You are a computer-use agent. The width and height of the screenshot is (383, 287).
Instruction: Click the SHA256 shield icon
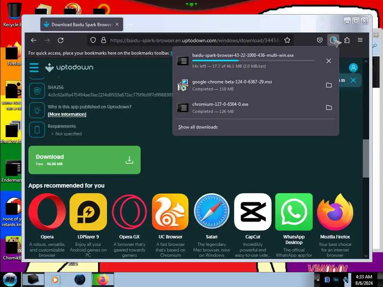tap(37, 91)
